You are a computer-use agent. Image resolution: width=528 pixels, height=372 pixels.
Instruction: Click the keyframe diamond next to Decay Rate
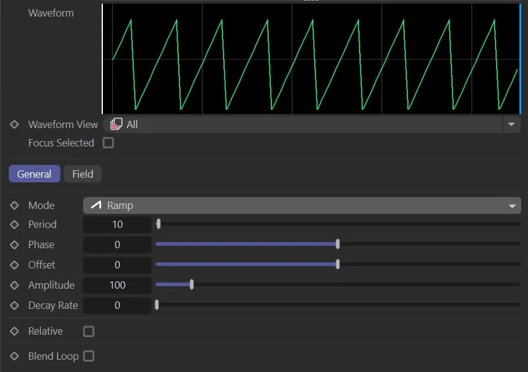(x=14, y=305)
